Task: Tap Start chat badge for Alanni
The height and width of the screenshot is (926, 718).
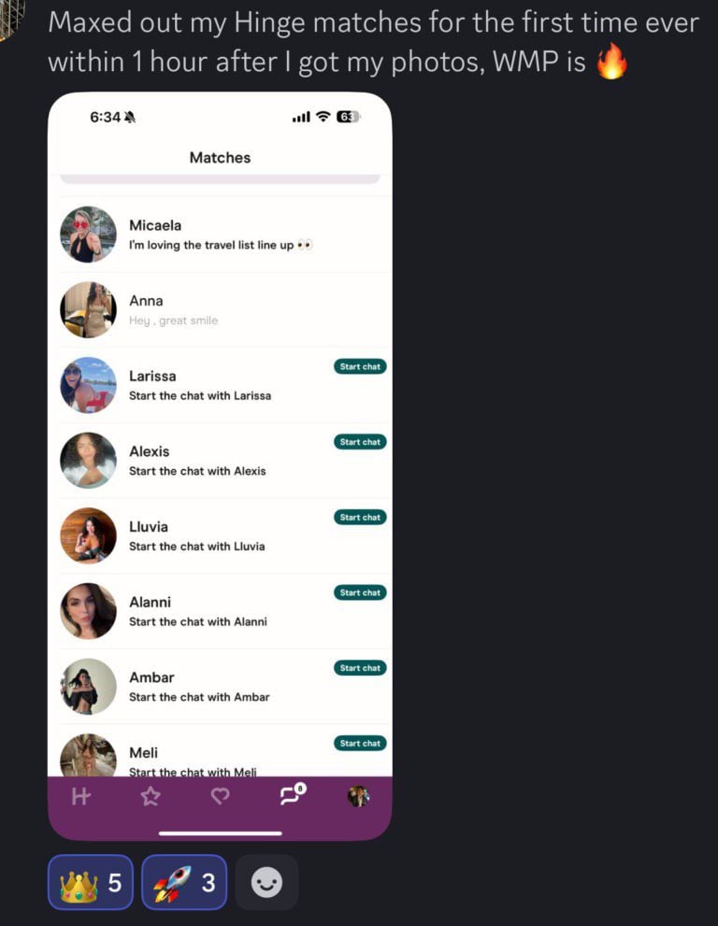Action: click(x=360, y=592)
